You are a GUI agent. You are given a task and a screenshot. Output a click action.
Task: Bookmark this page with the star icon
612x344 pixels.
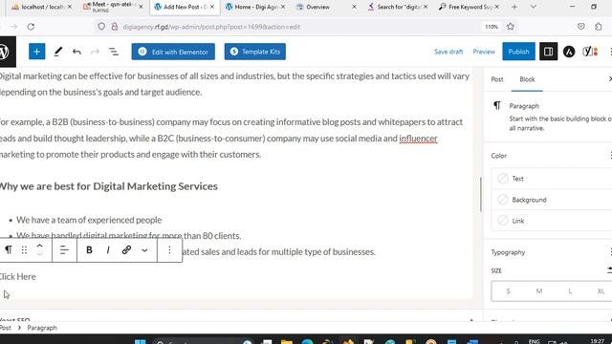coord(510,27)
